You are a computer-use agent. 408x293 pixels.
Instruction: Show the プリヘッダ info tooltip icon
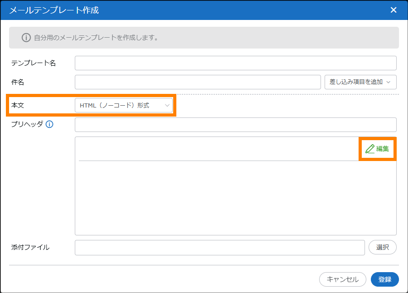49,125
